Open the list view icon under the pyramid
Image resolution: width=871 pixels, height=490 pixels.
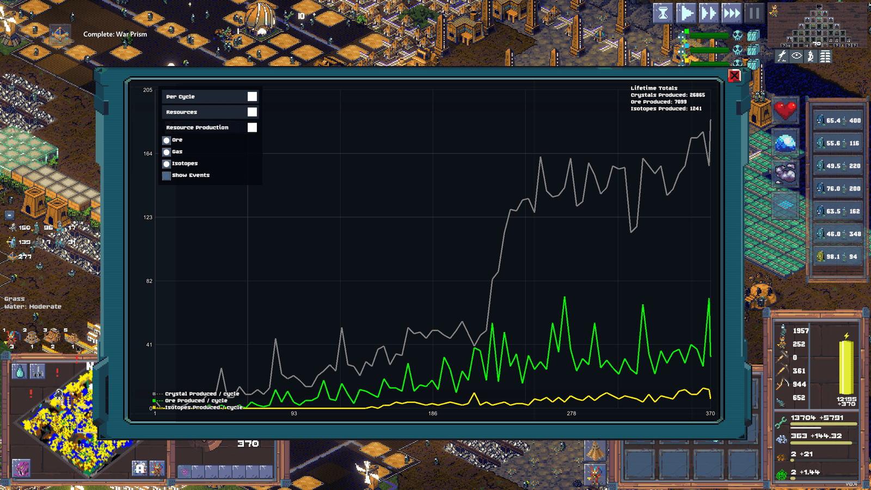[825, 56]
